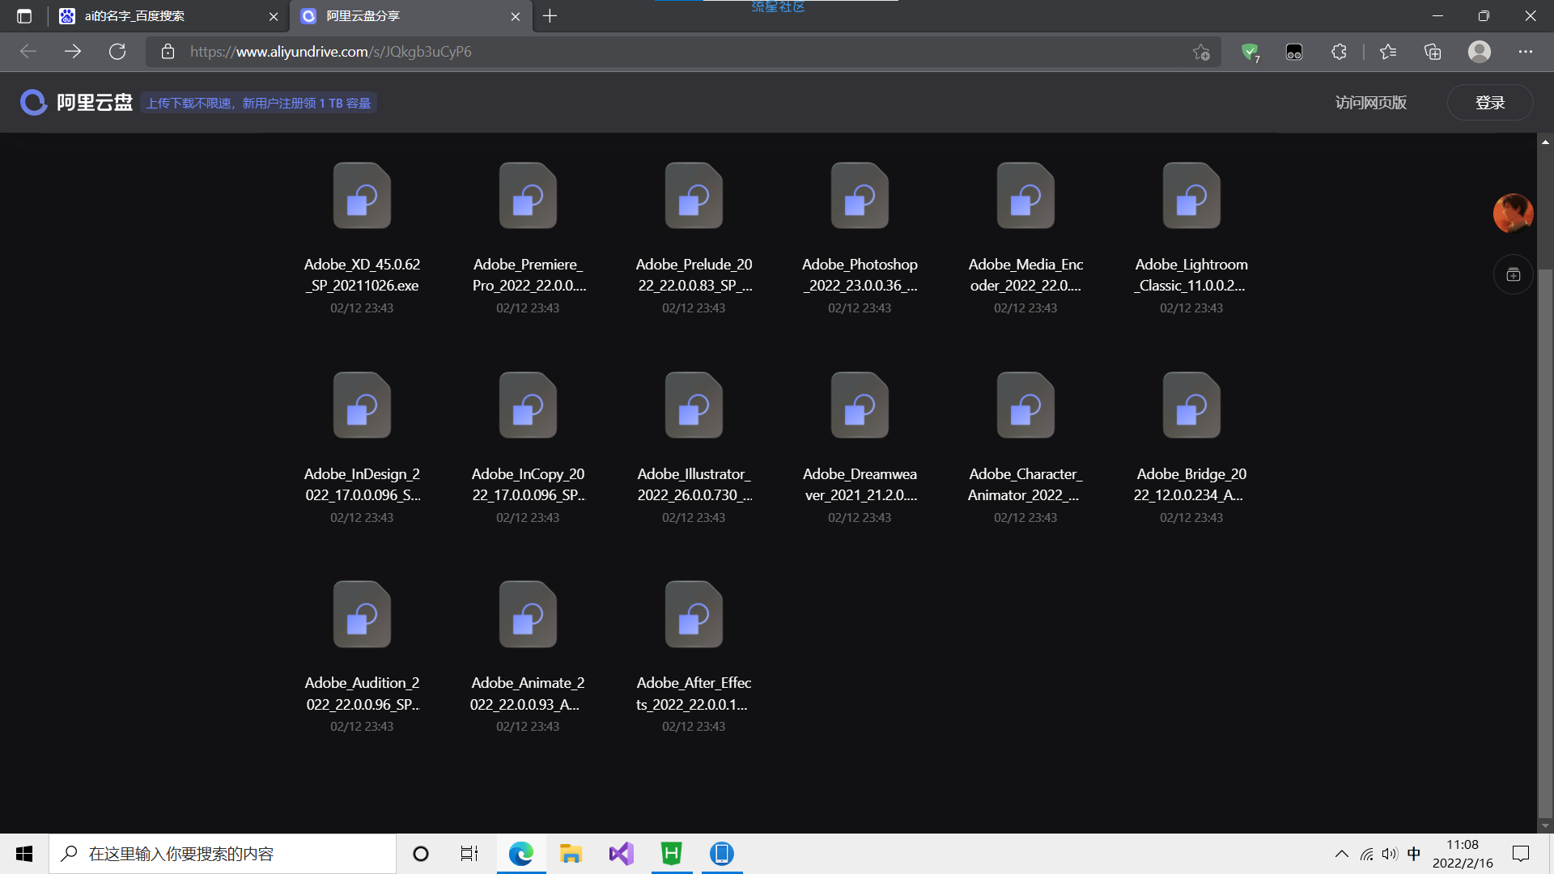Screen dimensions: 1554x874
Task: Add this page to favorites
Action: coord(1201,52)
